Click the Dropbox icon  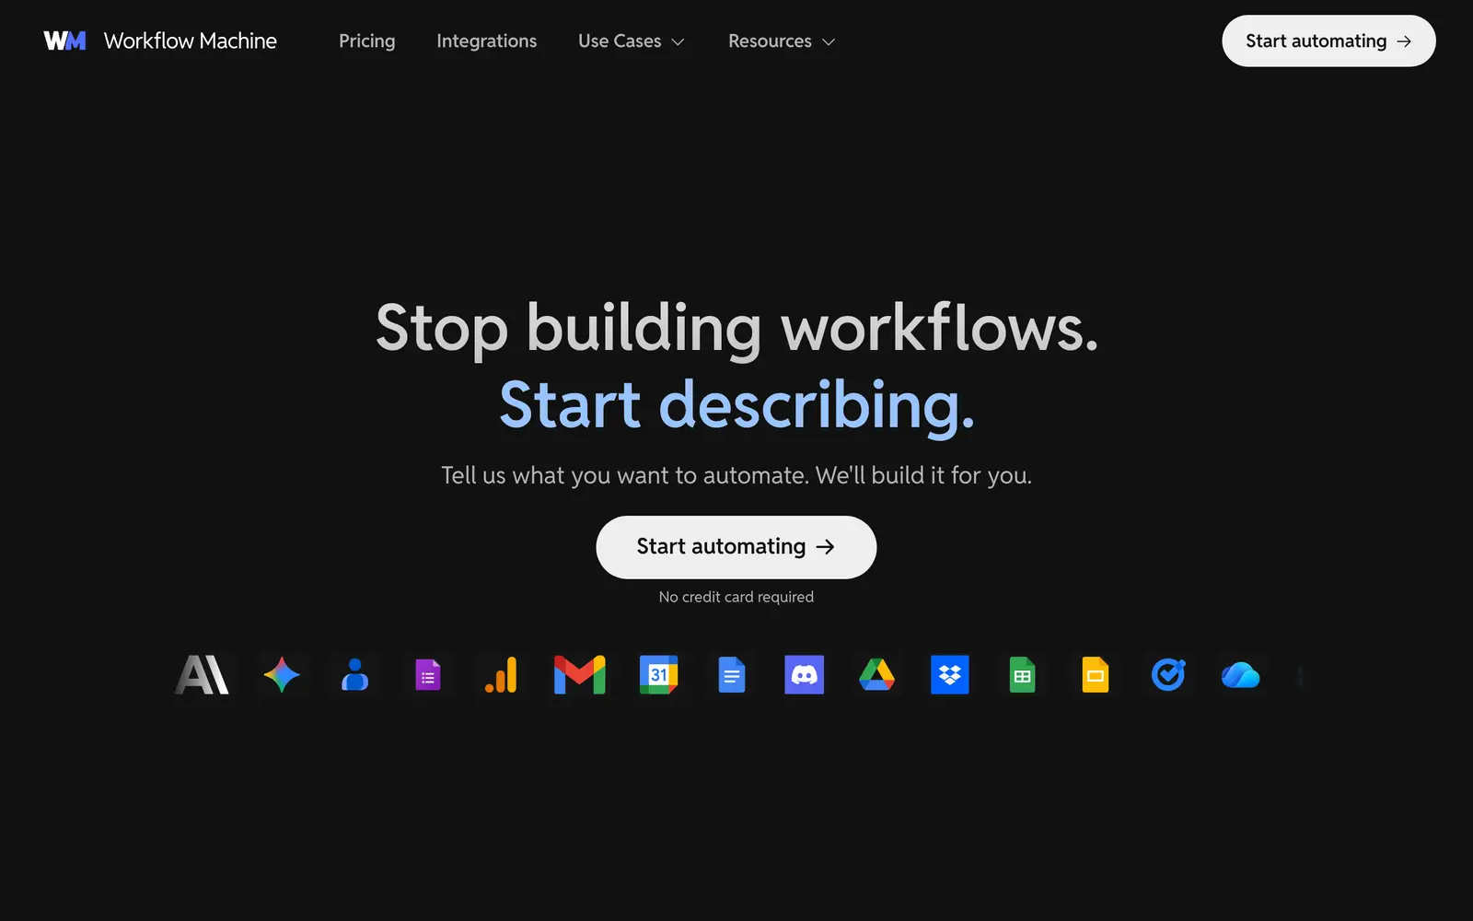click(950, 675)
